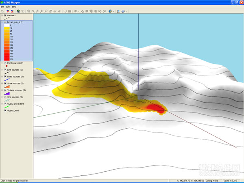The width and height of the screenshot is (244, 183).
Task: Collapse the Road sources layer entry
Action: coord(2,77)
